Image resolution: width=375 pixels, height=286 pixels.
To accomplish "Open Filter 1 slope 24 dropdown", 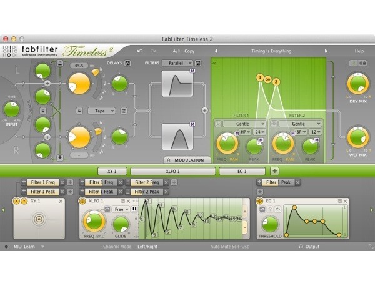I will click(x=260, y=132).
